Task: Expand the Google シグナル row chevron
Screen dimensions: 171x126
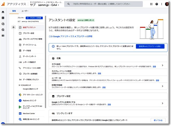Action: tap(162, 103)
